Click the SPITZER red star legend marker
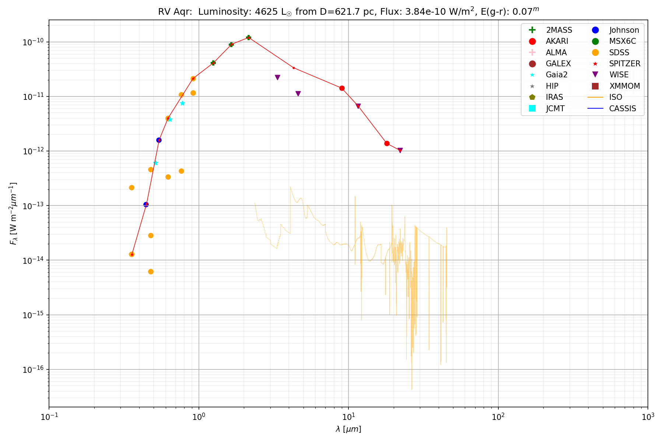Image resolution: width=663 pixels, height=442 pixels. tap(595, 64)
